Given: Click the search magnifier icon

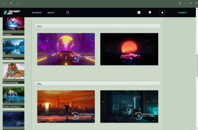Looking at the screenshot, I should tap(68, 12).
